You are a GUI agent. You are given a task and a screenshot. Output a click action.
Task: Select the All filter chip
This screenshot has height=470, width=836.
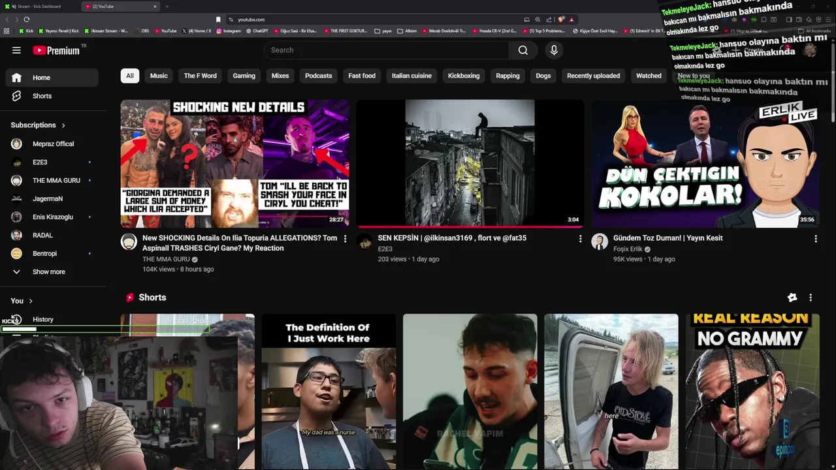(130, 76)
